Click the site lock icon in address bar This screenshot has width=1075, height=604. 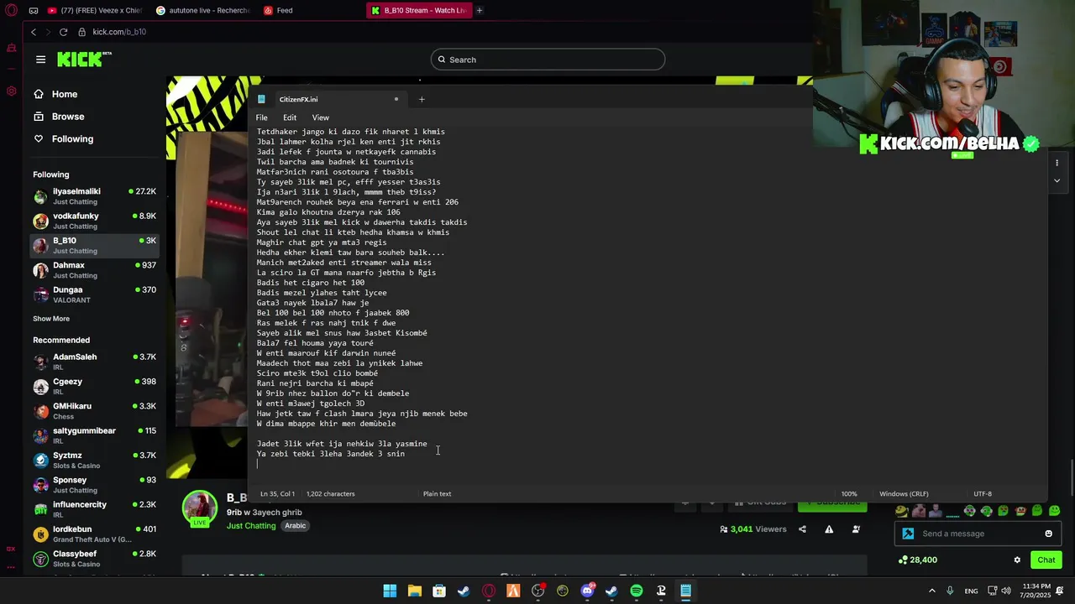82,32
